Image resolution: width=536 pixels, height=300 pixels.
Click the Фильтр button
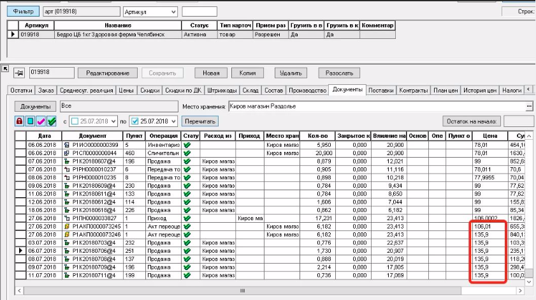click(x=22, y=12)
